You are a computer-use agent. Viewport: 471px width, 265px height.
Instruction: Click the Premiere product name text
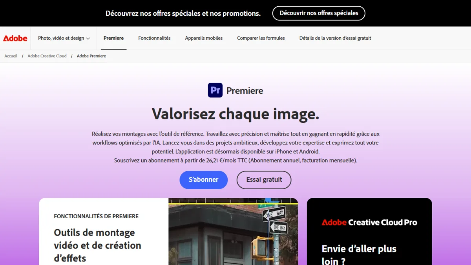tap(245, 91)
